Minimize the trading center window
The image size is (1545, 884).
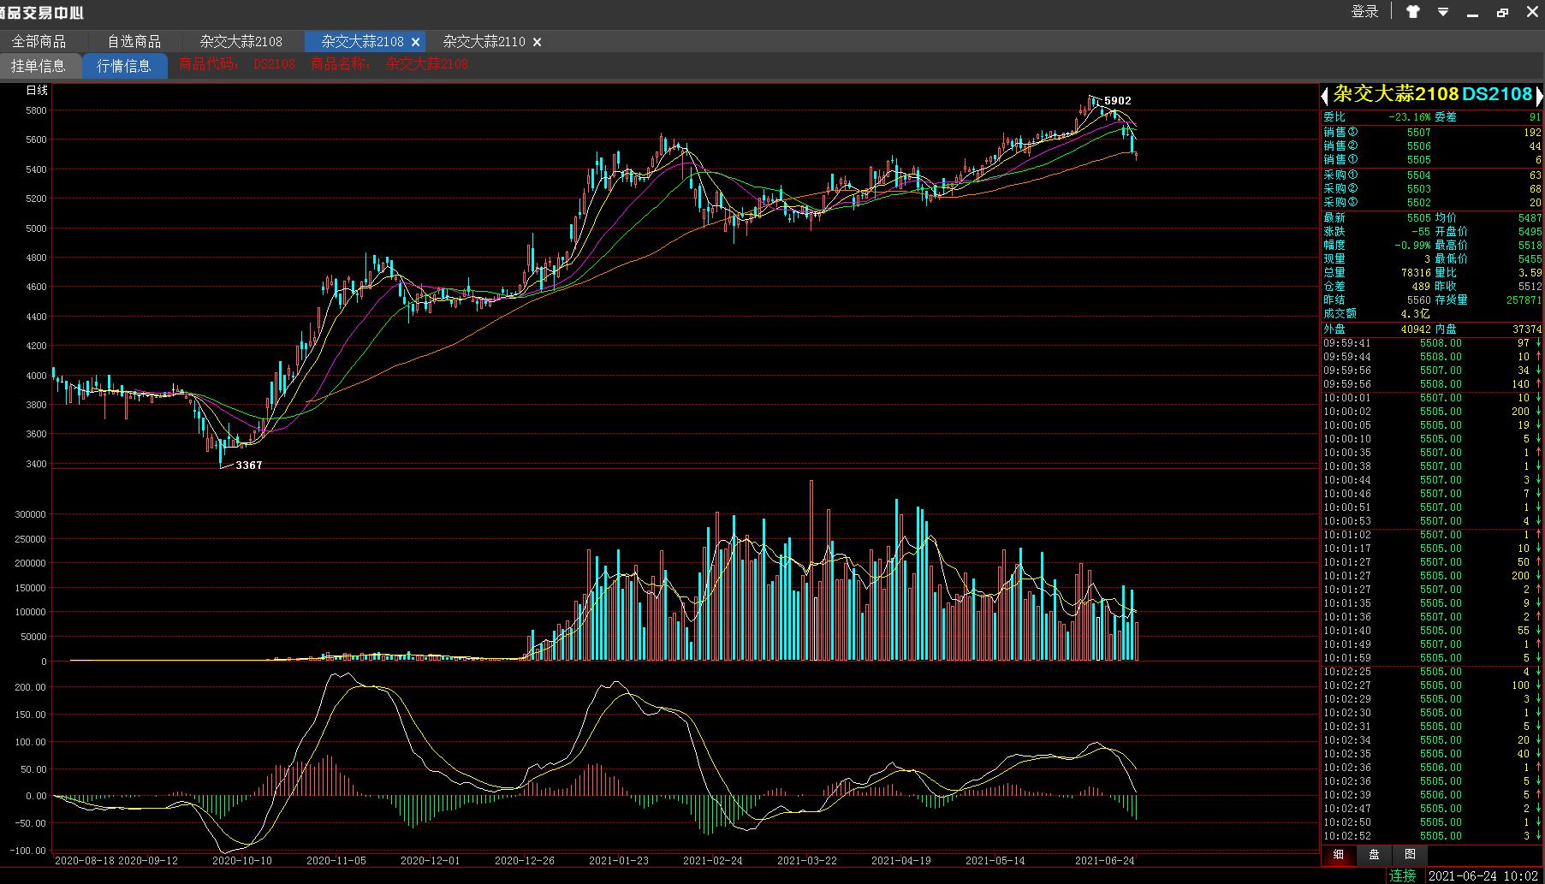(1473, 14)
